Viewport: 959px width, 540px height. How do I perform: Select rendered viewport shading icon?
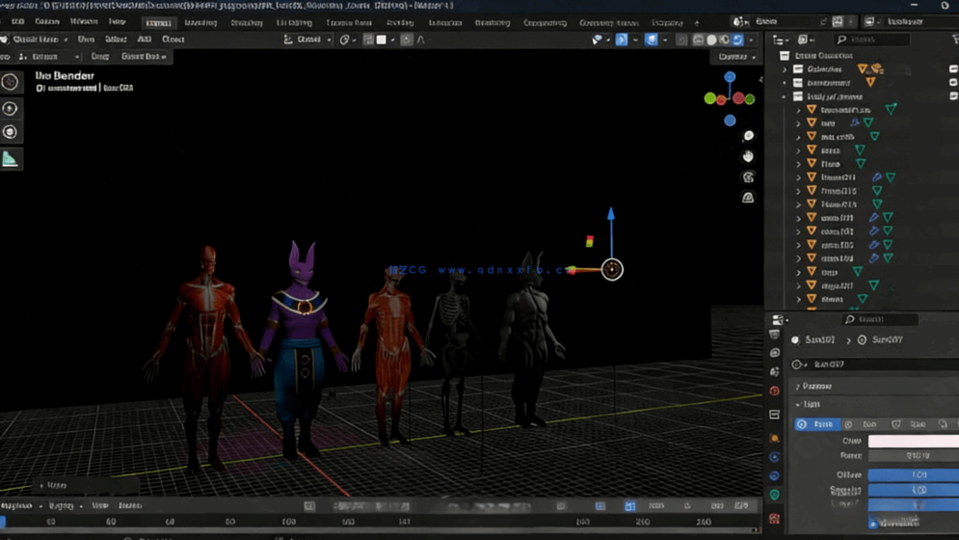point(738,40)
